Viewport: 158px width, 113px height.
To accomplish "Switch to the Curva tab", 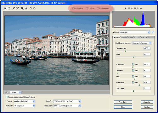I will point(137,37).
